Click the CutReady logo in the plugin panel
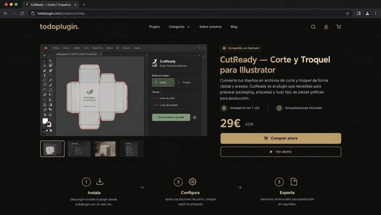 (x=155, y=63)
